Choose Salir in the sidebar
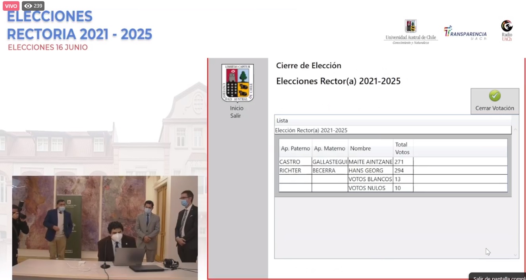Screen dimensions: 526x280 [236, 116]
